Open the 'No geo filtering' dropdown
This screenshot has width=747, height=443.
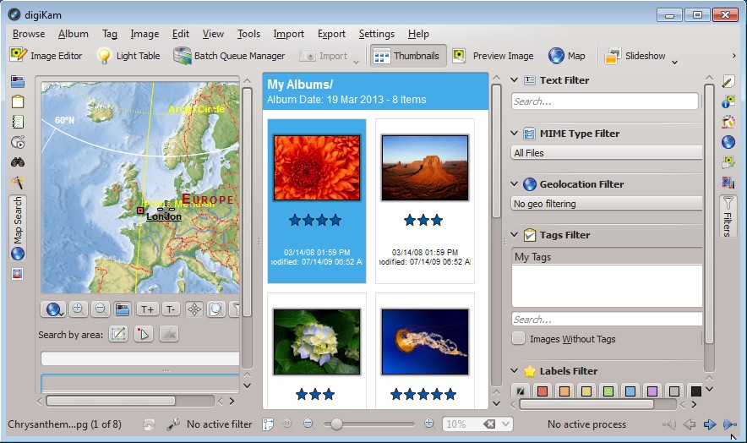point(607,204)
